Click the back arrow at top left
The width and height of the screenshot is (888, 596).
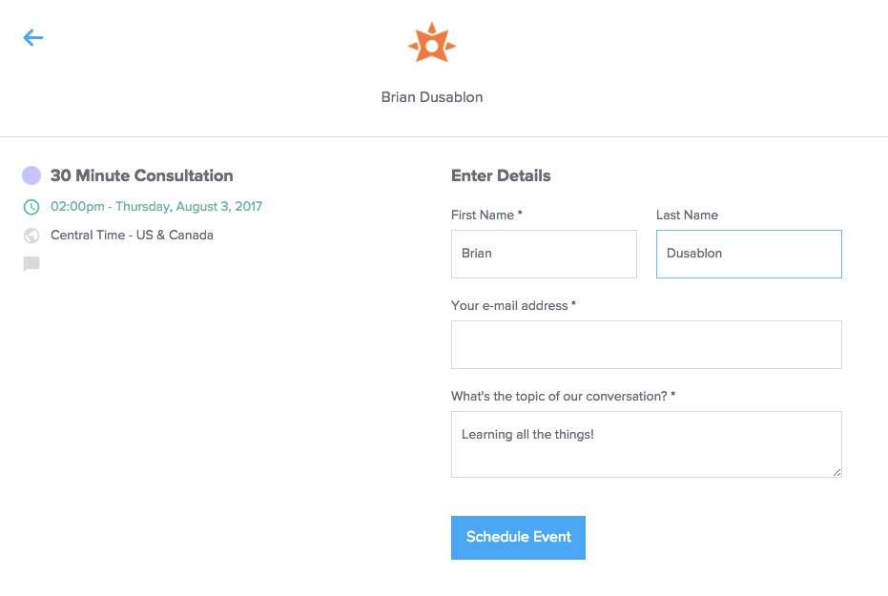33,37
